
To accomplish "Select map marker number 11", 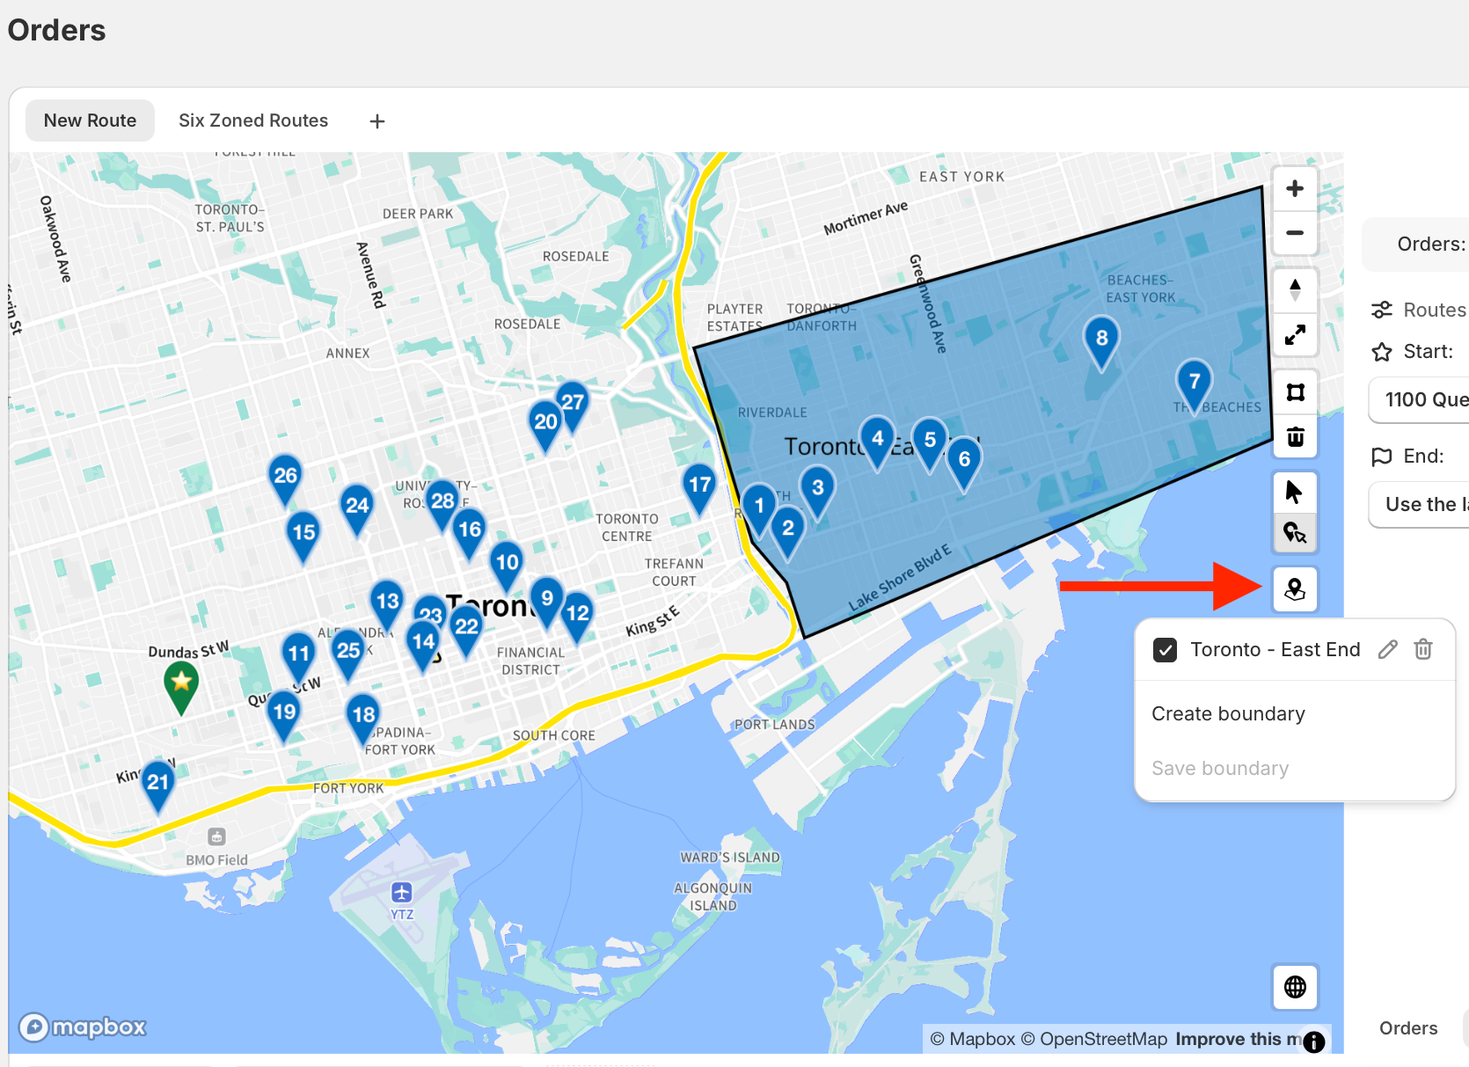I will coord(299,658).
